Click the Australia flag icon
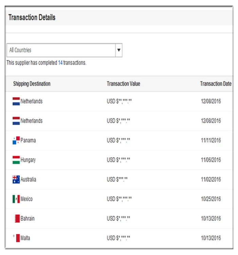 coord(16,180)
